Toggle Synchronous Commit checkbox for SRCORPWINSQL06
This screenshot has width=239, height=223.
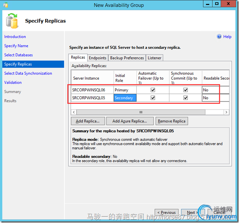[185, 90]
